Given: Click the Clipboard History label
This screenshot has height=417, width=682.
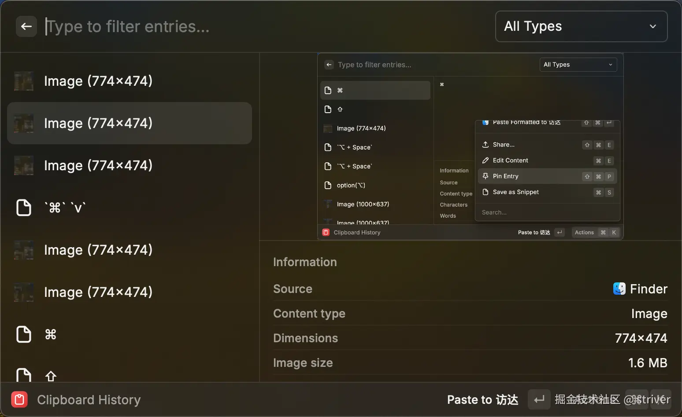Looking at the screenshot, I should pos(89,399).
